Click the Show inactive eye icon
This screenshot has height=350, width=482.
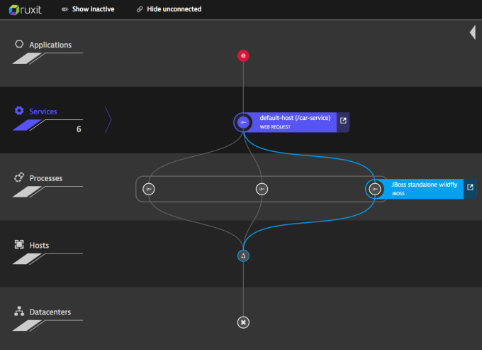[65, 9]
